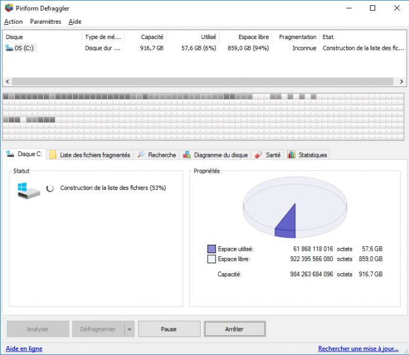Switch to the Disque C: tab
409x355 pixels.
tap(24, 154)
